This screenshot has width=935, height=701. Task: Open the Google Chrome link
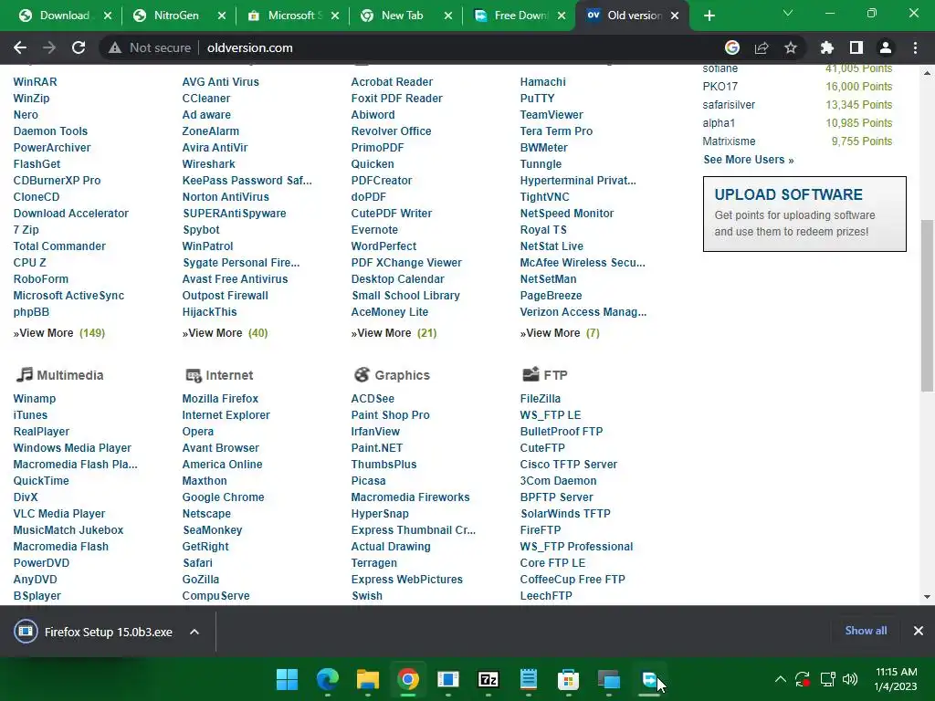(x=223, y=497)
